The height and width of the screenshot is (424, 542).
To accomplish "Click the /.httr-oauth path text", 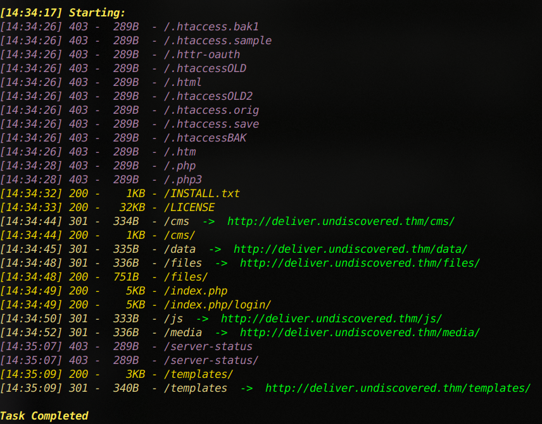I will click(x=202, y=54).
